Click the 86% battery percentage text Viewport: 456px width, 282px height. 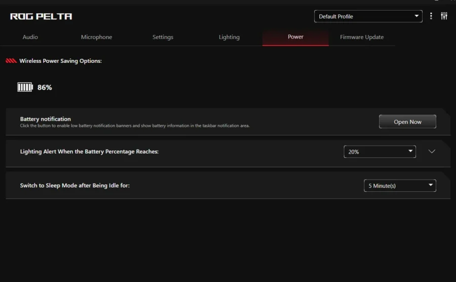pyautogui.click(x=45, y=87)
